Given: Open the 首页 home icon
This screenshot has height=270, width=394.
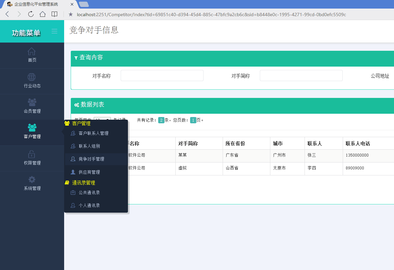Looking at the screenshot, I should 32,51.
